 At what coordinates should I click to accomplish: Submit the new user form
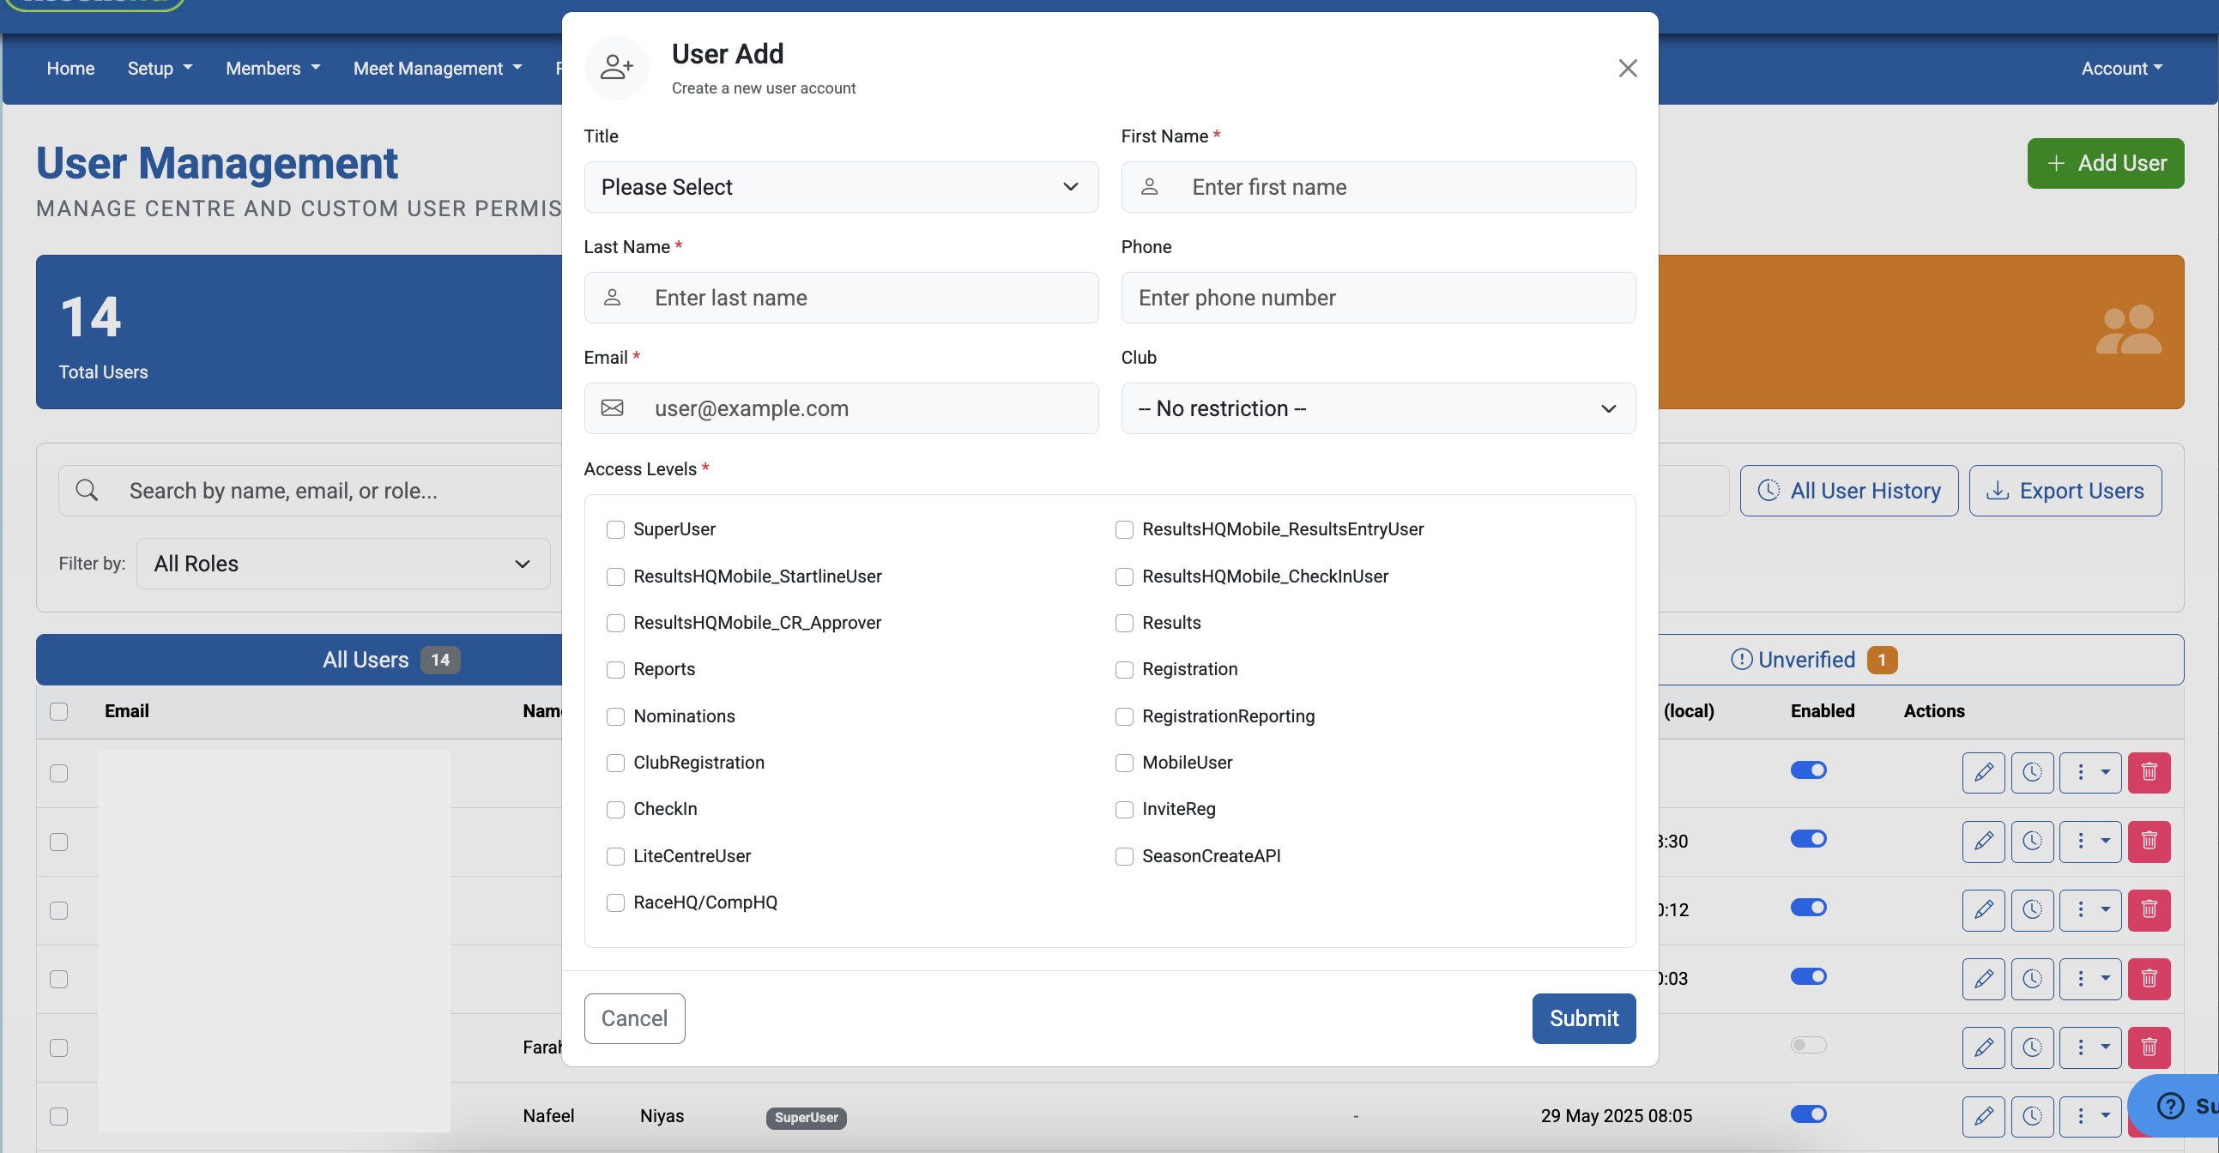pos(1583,1018)
